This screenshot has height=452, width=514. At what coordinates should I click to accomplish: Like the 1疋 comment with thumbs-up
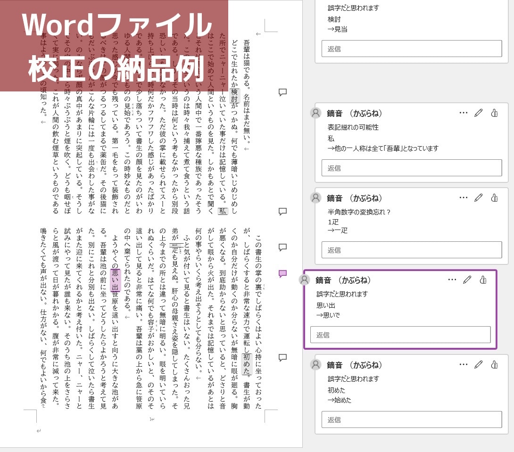(494, 198)
